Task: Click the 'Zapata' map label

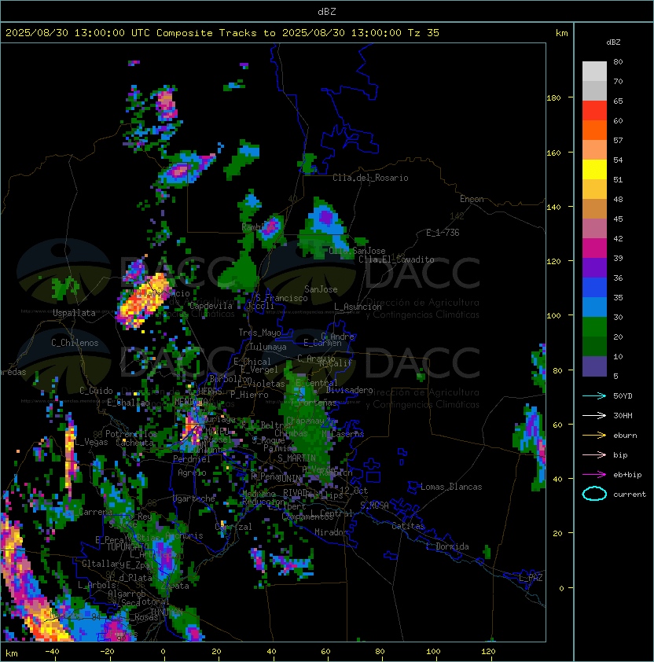Action: [x=175, y=586]
